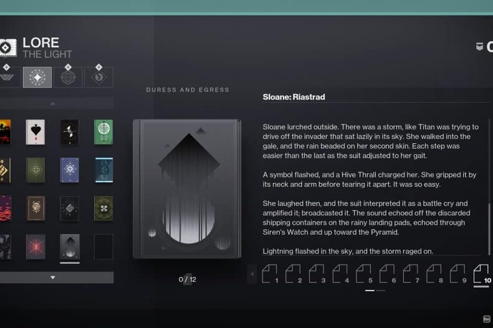This screenshot has height=328, width=493.
Task: Switch to the hexagon emblem category tab
Action: pyautogui.click(x=68, y=77)
